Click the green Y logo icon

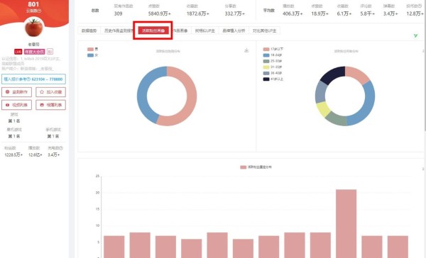coord(415,36)
